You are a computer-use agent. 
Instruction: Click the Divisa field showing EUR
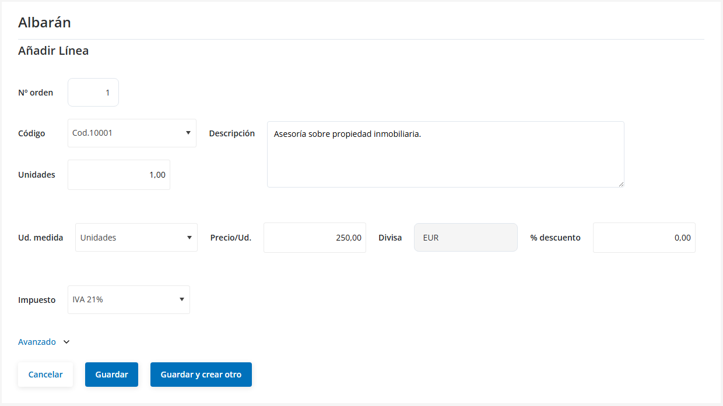[465, 238]
